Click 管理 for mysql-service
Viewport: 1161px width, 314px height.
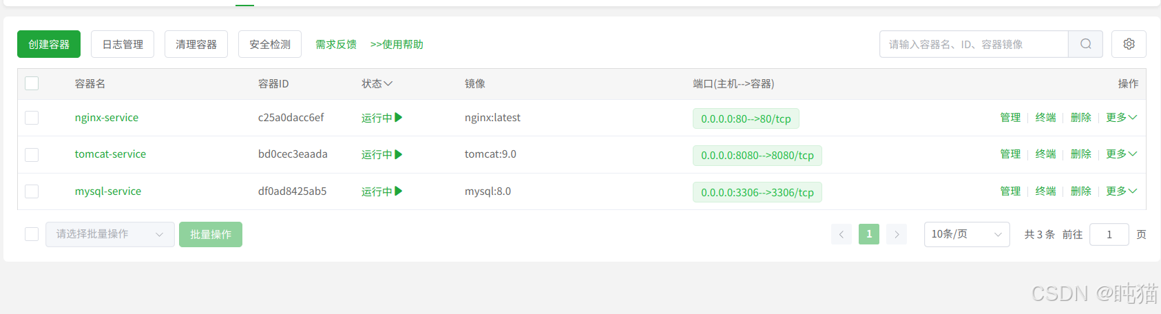pos(1010,191)
